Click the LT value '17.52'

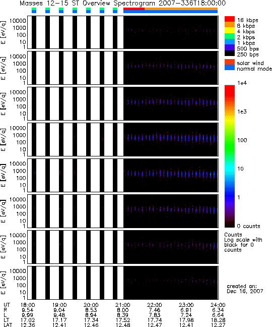tap(123, 320)
